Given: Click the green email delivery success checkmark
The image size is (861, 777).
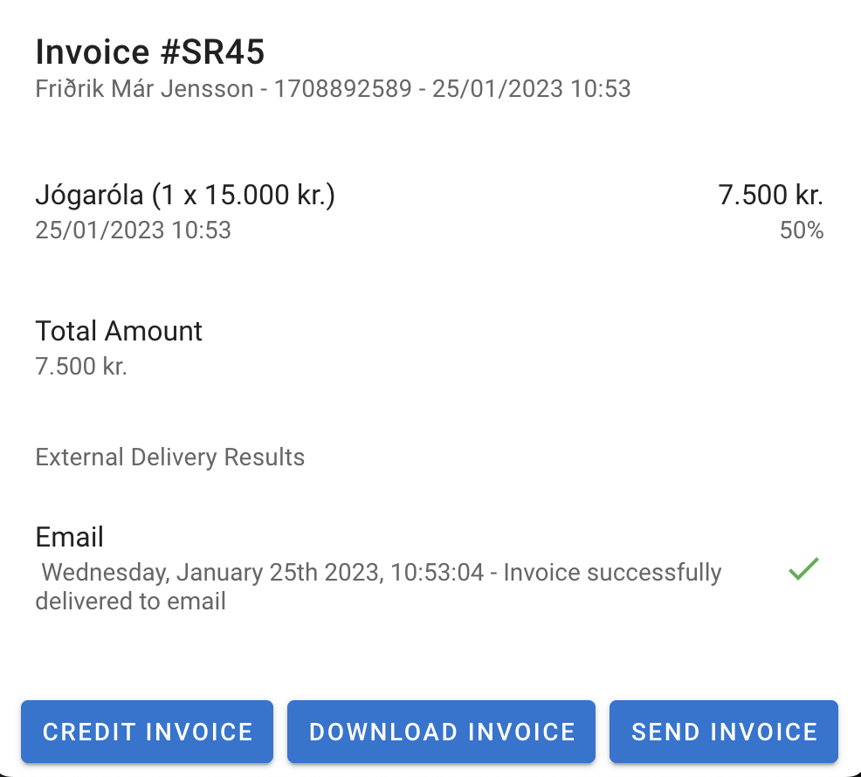Looking at the screenshot, I should (803, 569).
